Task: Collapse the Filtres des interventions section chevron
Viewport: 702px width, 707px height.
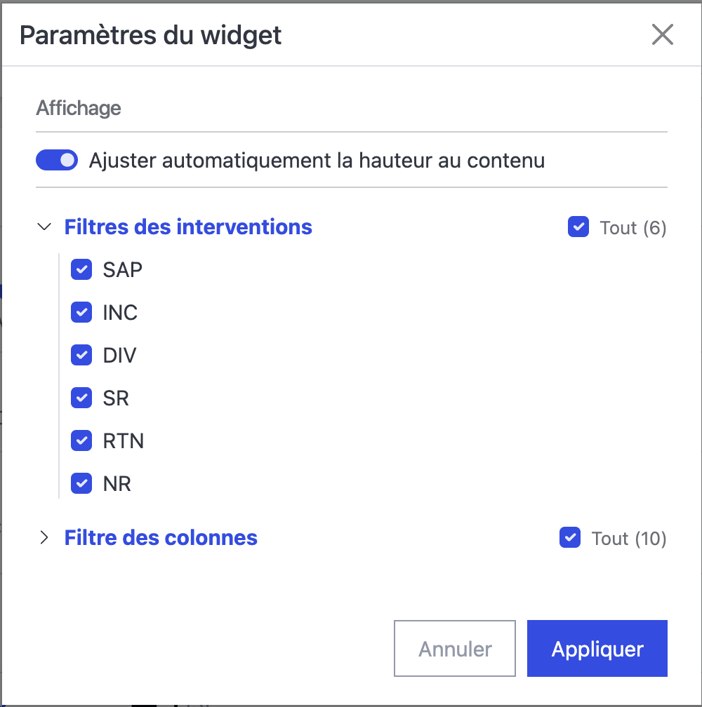Action: point(45,227)
